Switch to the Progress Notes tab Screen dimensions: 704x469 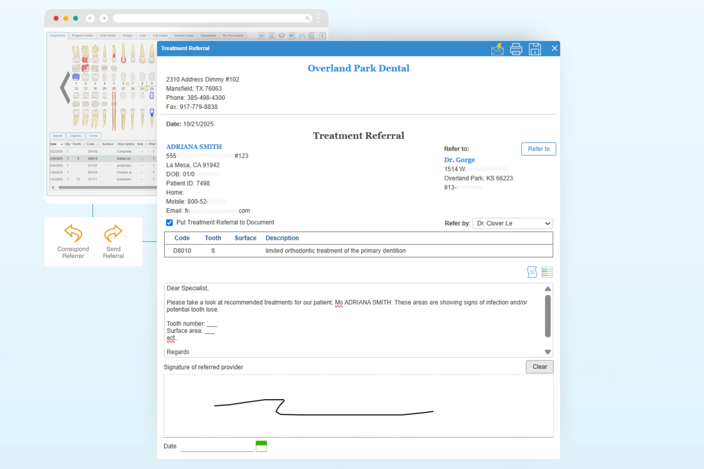82,36
